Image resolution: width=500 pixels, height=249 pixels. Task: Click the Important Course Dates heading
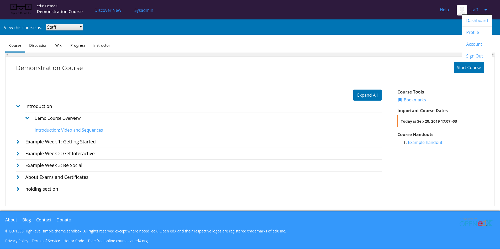click(422, 111)
